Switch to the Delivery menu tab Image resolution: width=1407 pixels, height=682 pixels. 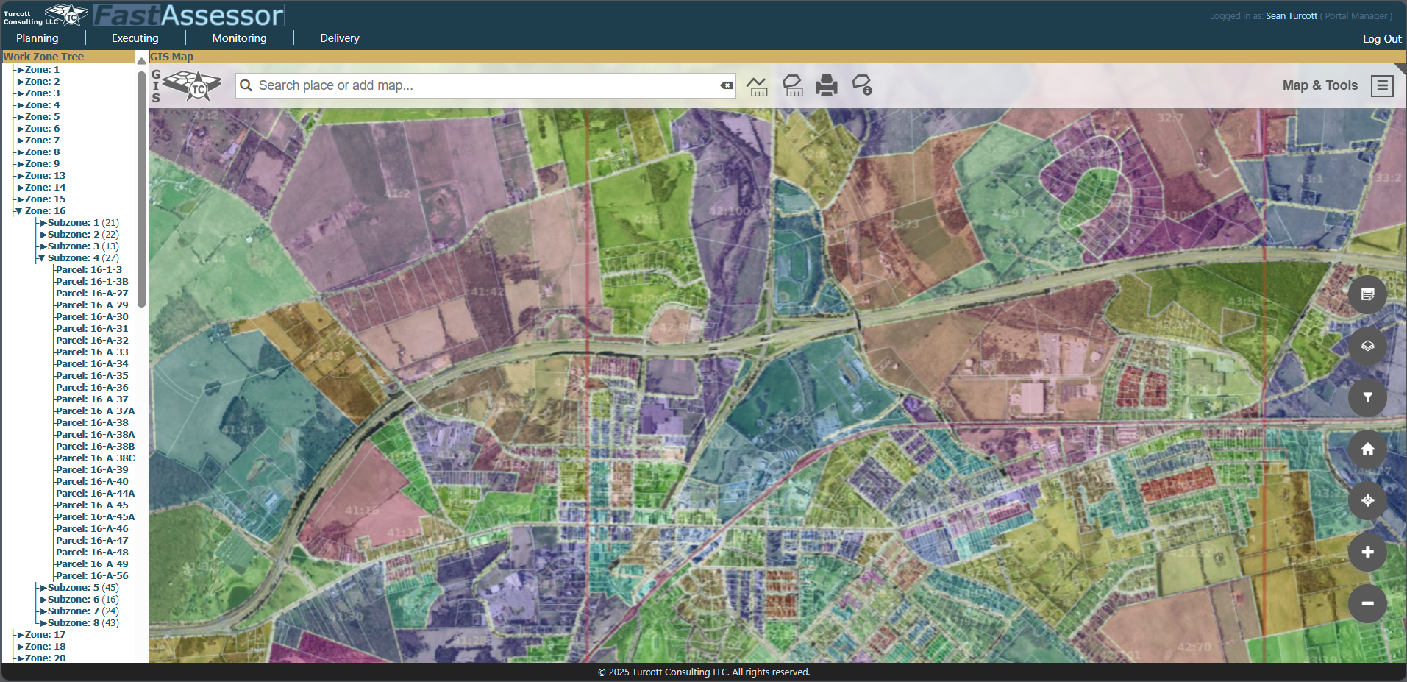[339, 38]
